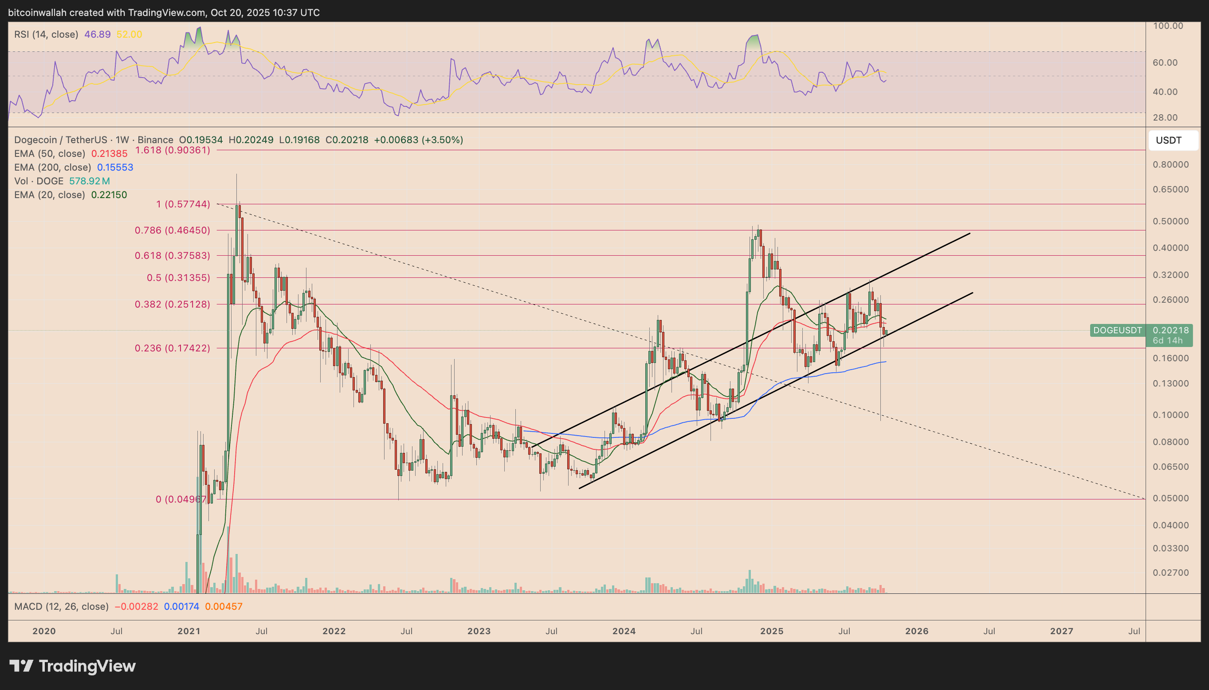Click the RSI (14, close) indicator legend

46,34
